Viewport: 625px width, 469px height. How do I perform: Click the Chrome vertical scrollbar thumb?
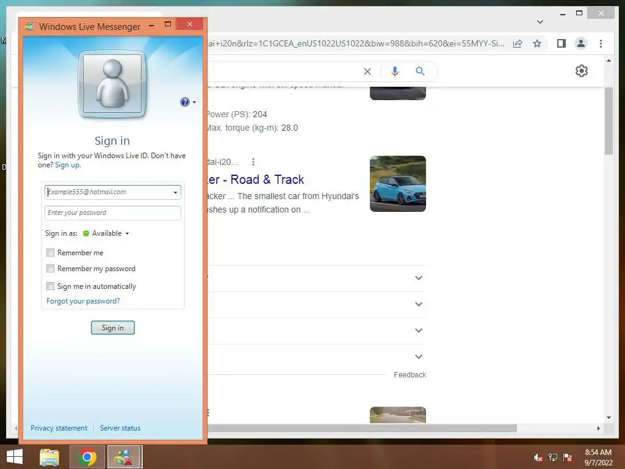[x=609, y=120]
